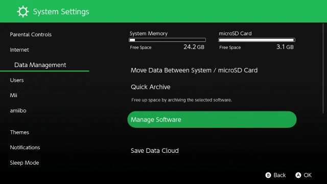Viewport: 327px width, 184px height.
Task: Click the B button Back icon
Action: point(268,175)
